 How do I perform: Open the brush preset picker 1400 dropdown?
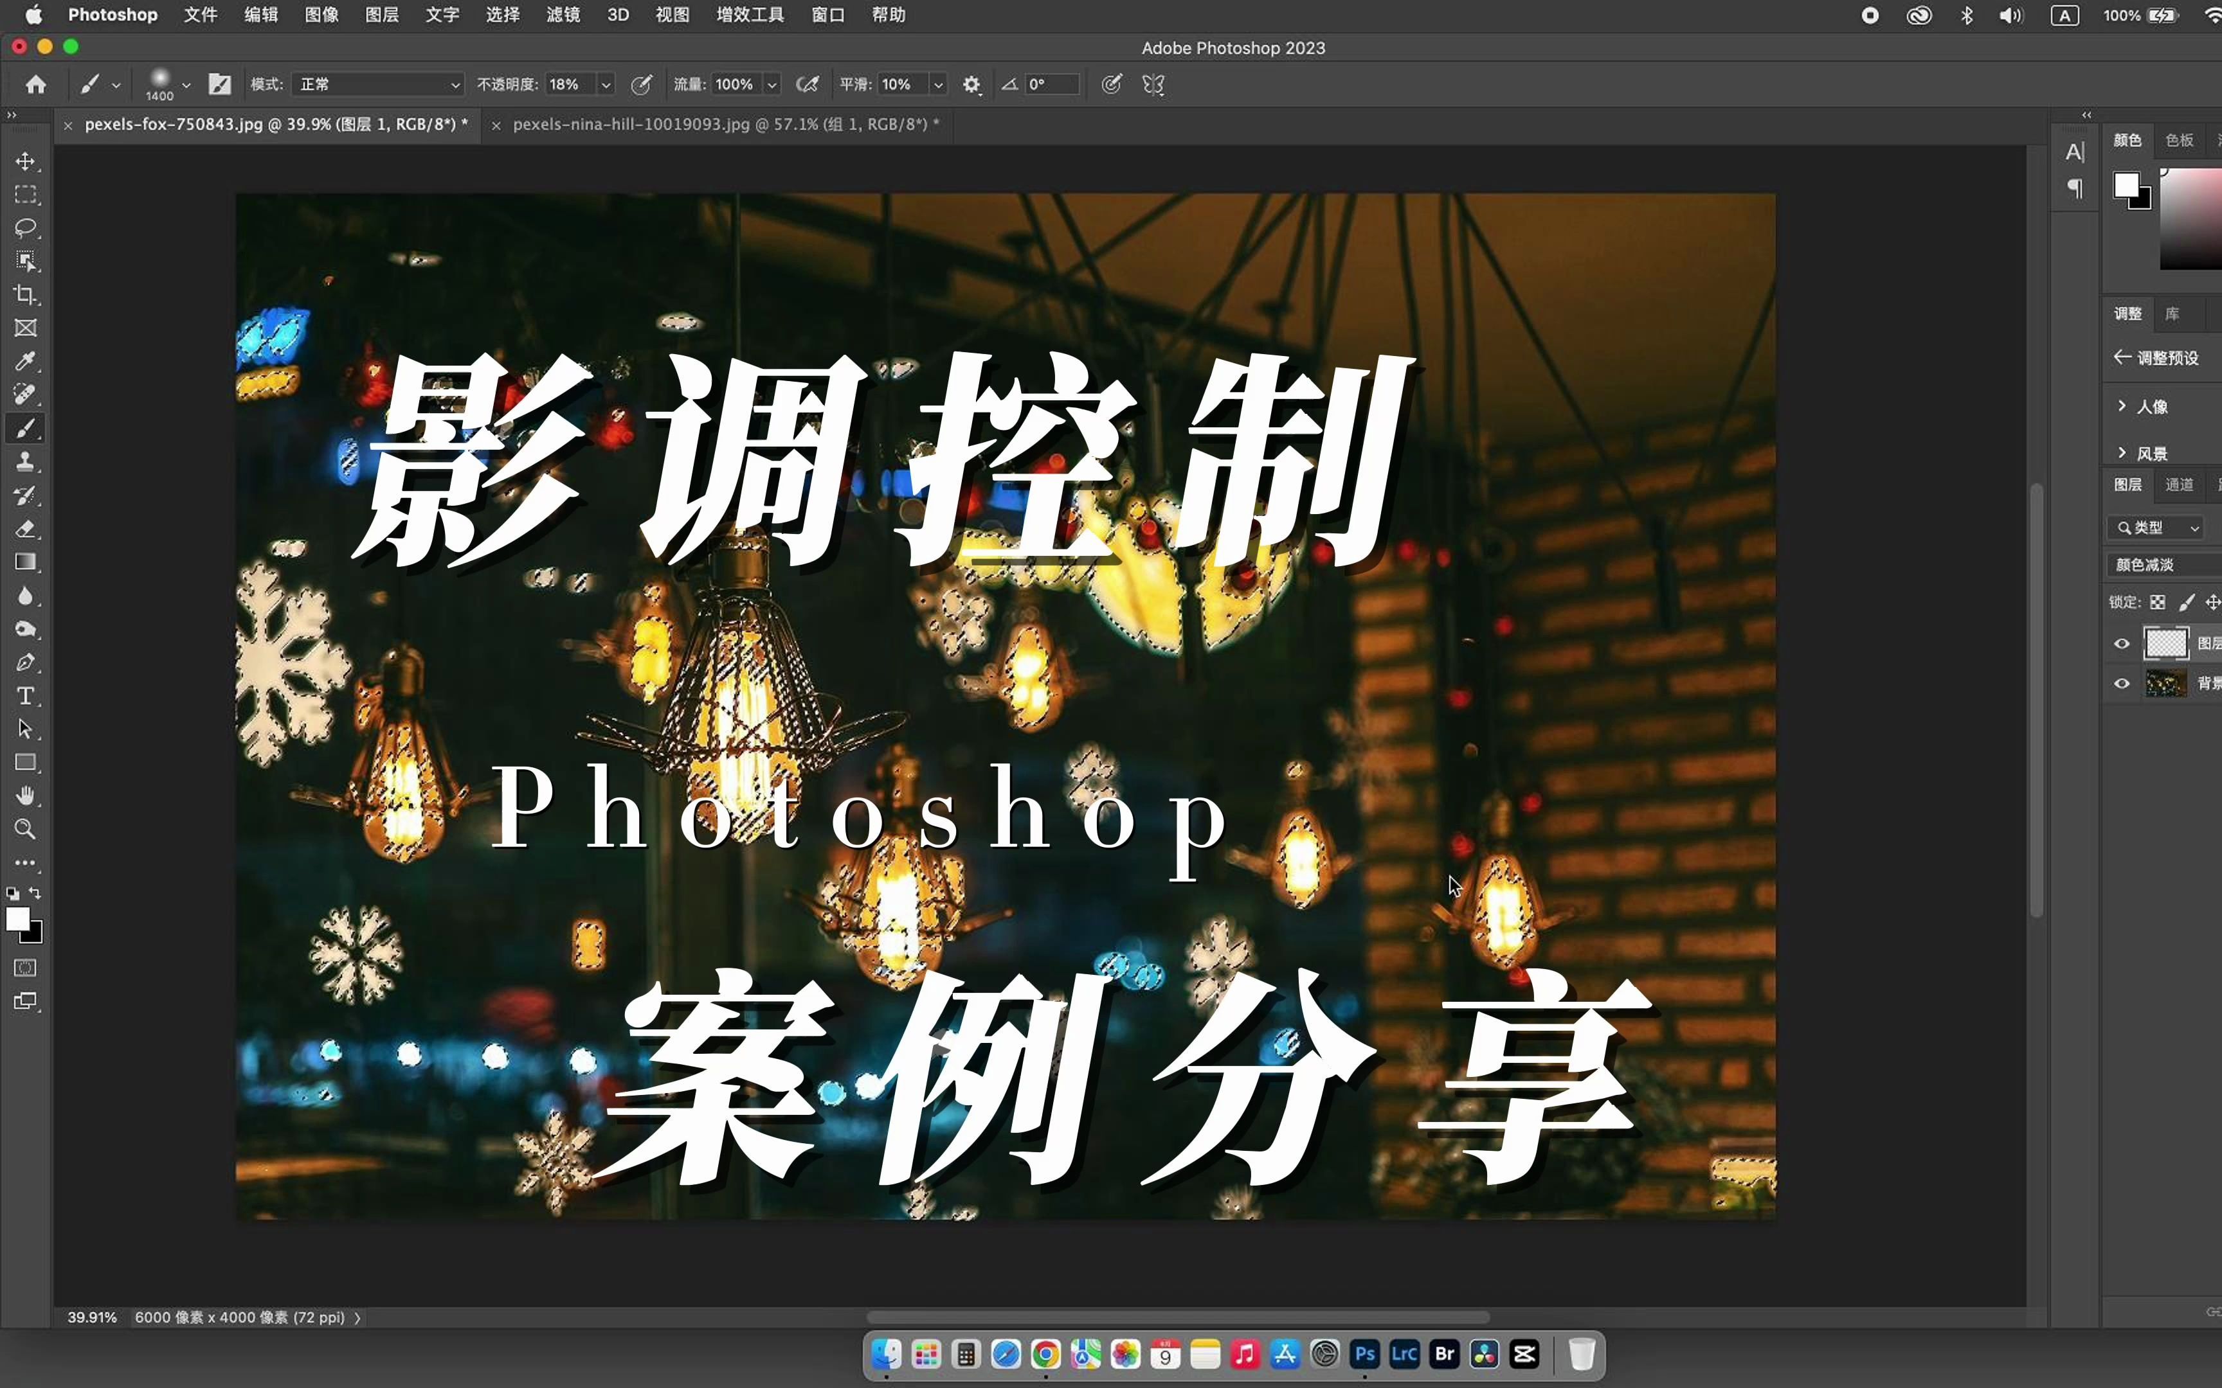click(x=186, y=84)
